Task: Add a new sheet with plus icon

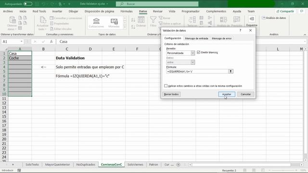Action: [179, 165]
